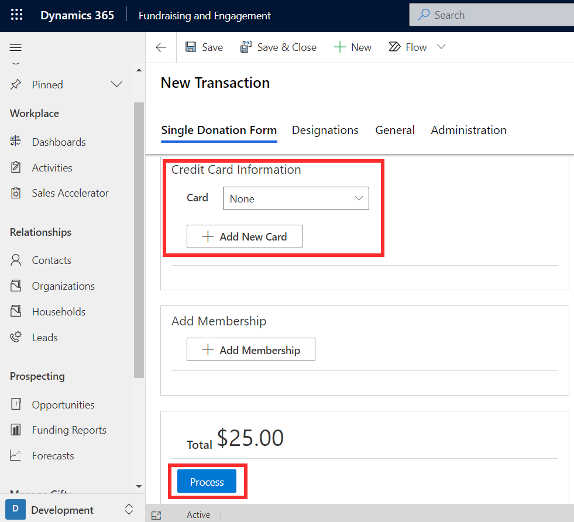Click the green plus New icon
The image size is (574, 522).
[340, 47]
